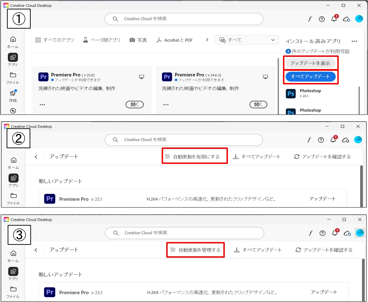Click アップデートを確認する in the bottom window

click(324, 250)
